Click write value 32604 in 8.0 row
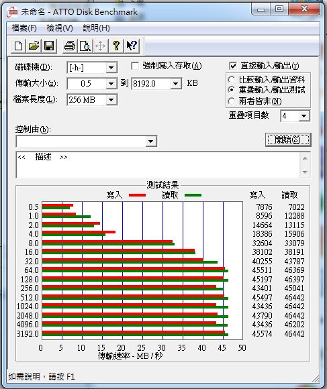This screenshot has height=389, width=327. (262, 243)
